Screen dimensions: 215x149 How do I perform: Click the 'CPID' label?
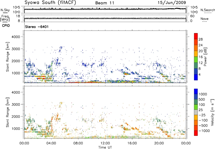click(x=6, y=26)
